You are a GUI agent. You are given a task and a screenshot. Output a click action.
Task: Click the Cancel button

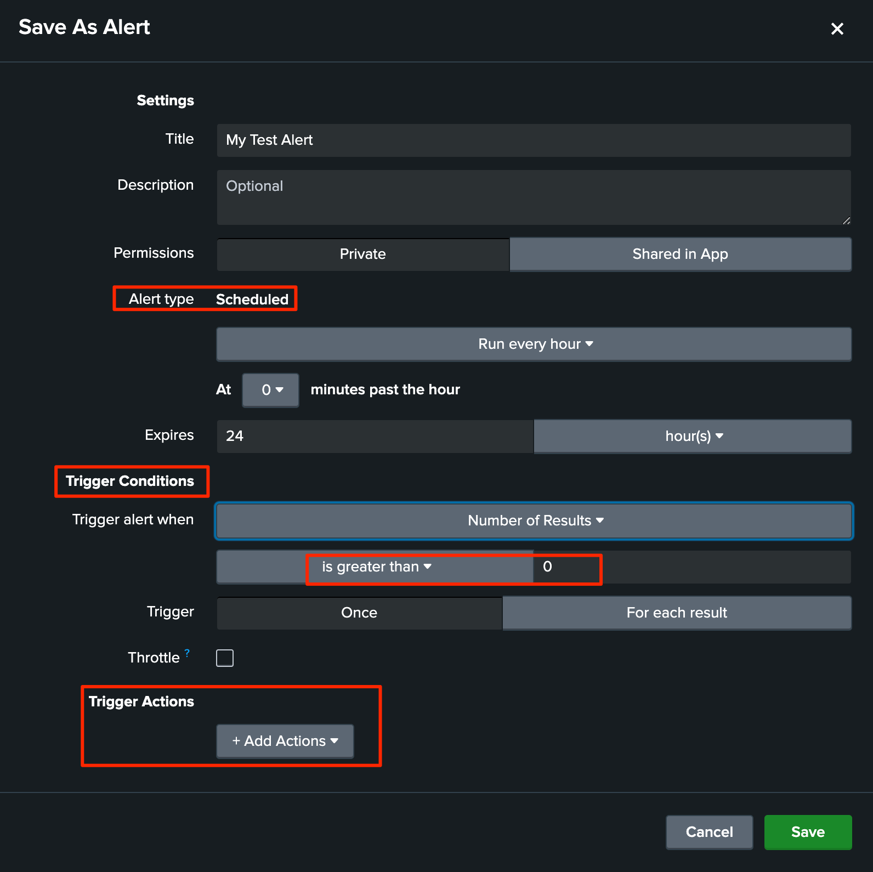(x=709, y=832)
